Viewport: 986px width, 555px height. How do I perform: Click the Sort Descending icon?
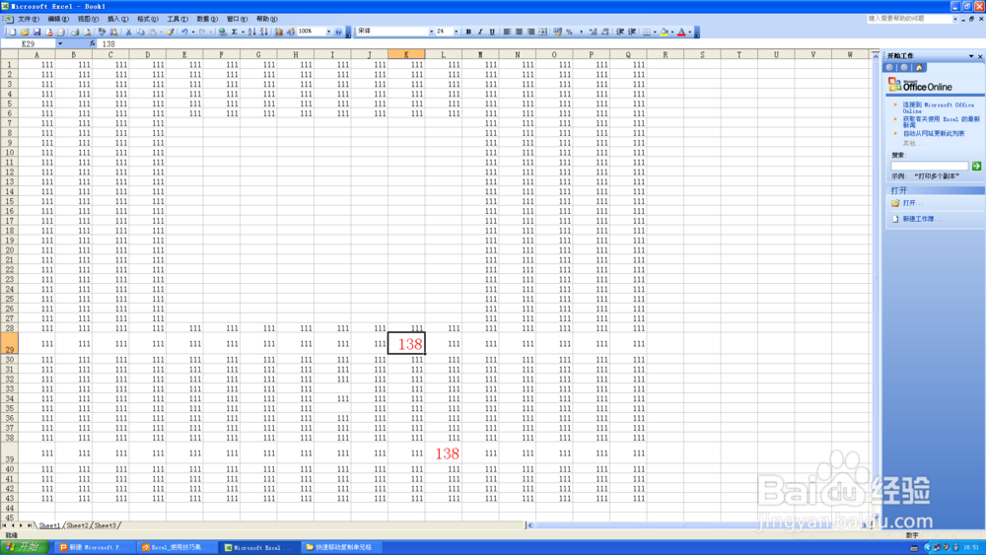pos(263,32)
